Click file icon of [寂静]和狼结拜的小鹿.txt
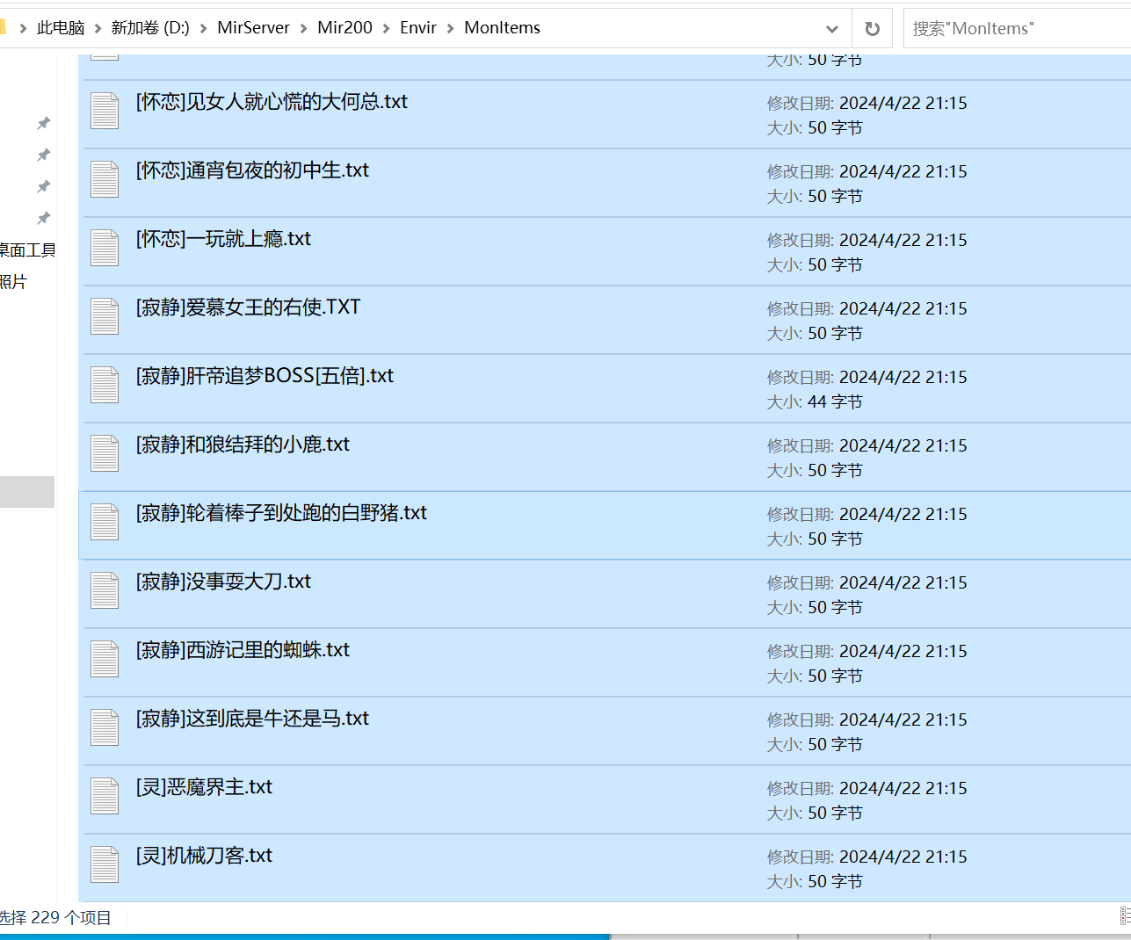The image size is (1131, 940). [105, 453]
